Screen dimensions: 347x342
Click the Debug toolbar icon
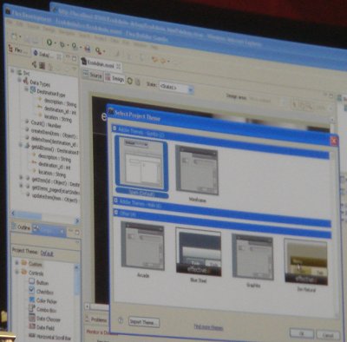62,44
